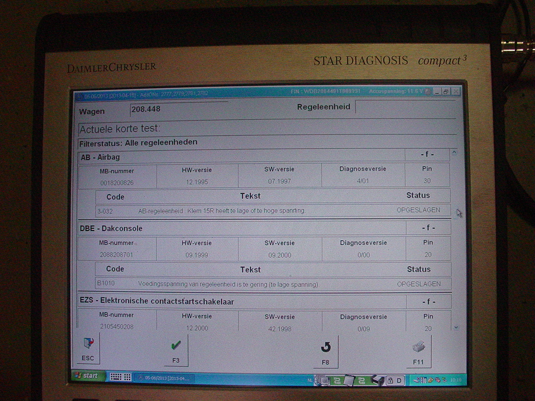This screenshot has width=535, height=401.
Task: Click Airbag SW-versie 07.1997
Action: (x=280, y=182)
